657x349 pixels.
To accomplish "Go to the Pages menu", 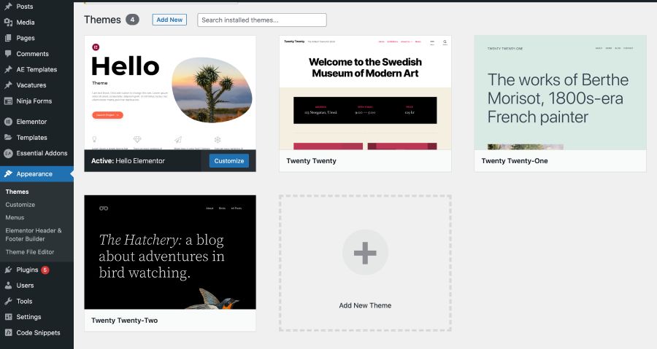I will pyautogui.click(x=26, y=38).
